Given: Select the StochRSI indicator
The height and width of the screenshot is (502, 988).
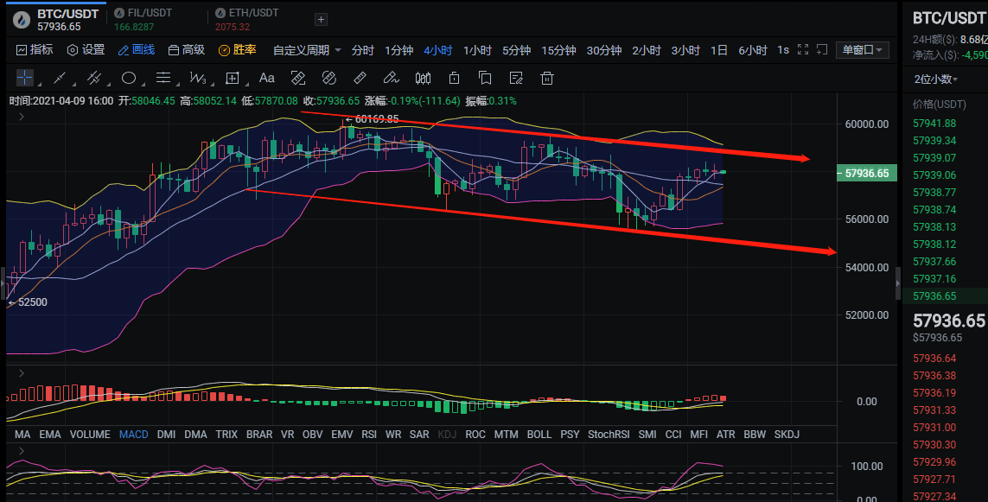Looking at the screenshot, I should tap(609, 434).
